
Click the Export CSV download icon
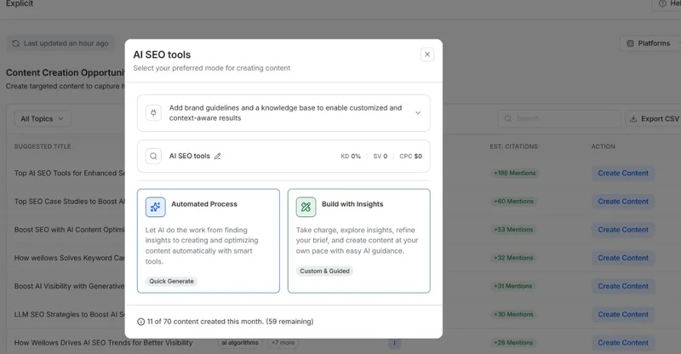pyautogui.click(x=634, y=119)
